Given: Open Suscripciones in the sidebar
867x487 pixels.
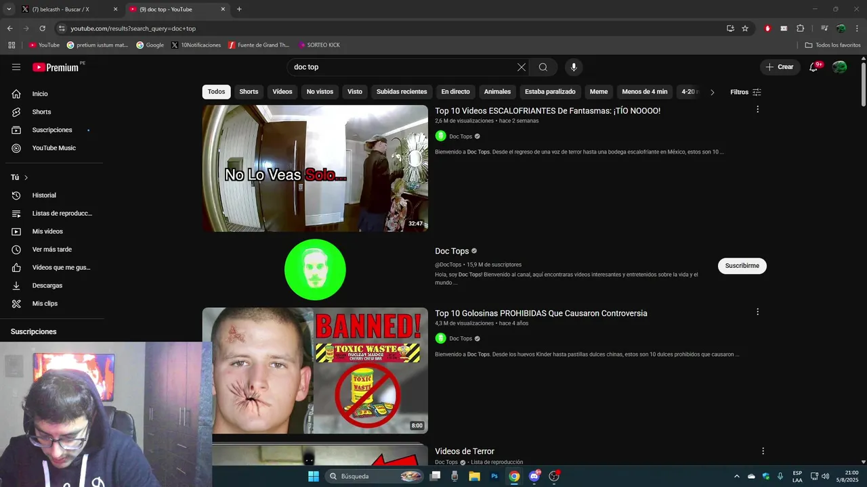Looking at the screenshot, I should [x=52, y=130].
